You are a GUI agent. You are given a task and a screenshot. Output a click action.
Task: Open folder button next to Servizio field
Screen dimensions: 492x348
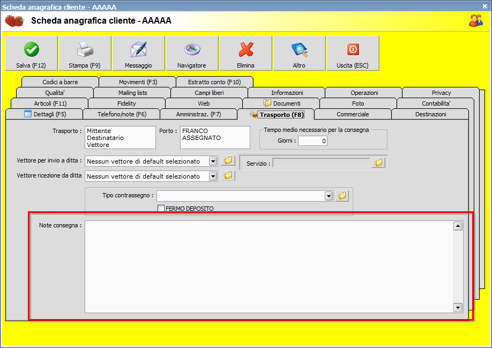[x=379, y=162]
